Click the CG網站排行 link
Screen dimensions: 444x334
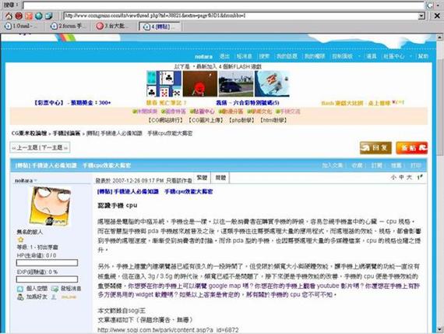(166, 120)
